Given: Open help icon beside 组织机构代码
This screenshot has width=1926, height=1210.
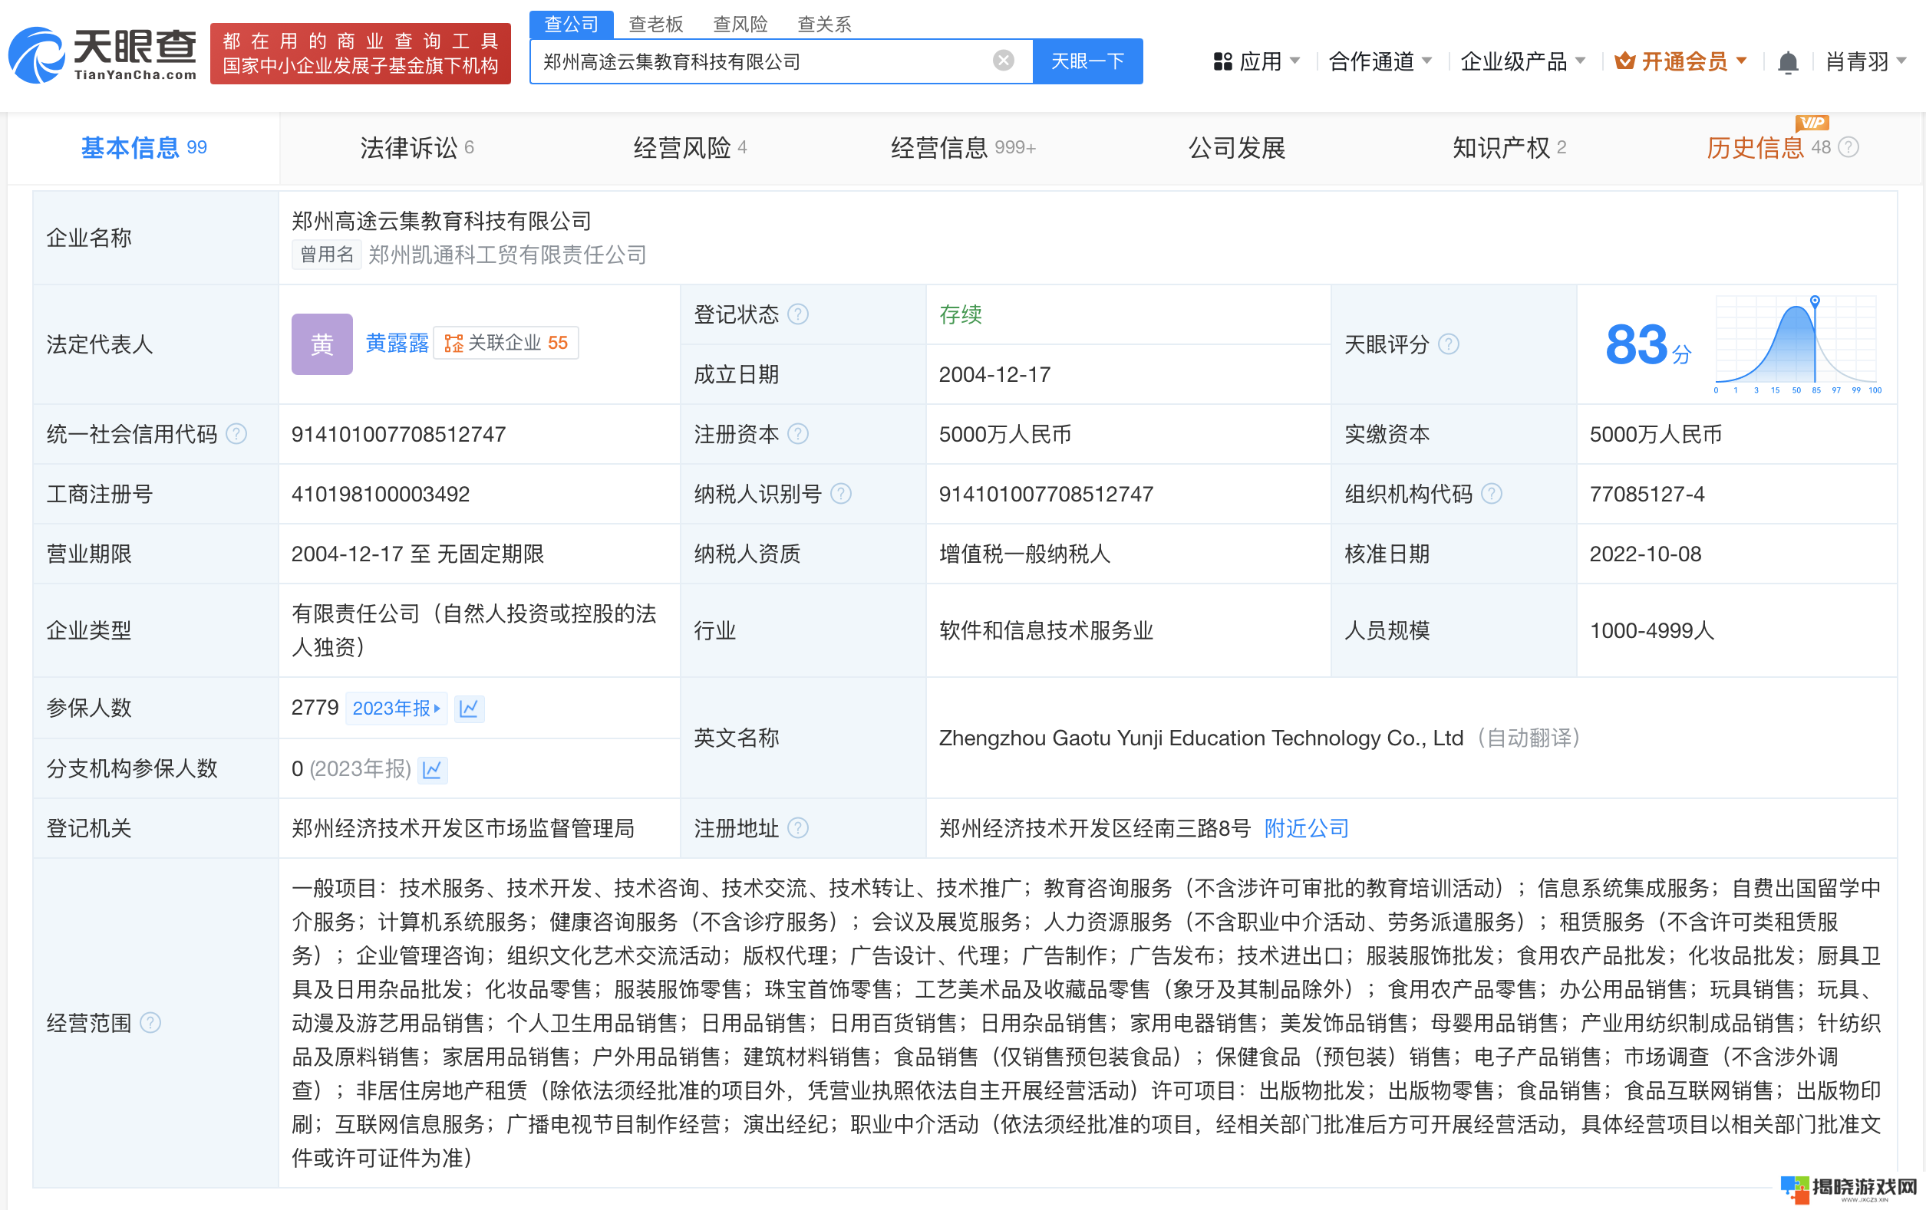Looking at the screenshot, I should [x=1491, y=494].
